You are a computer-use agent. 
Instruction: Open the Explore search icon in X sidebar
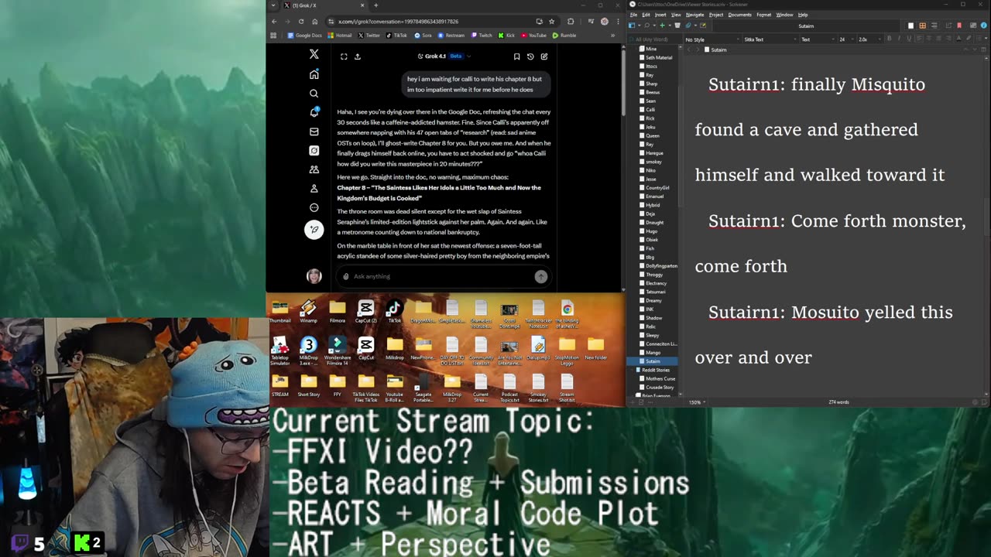click(x=314, y=94)
